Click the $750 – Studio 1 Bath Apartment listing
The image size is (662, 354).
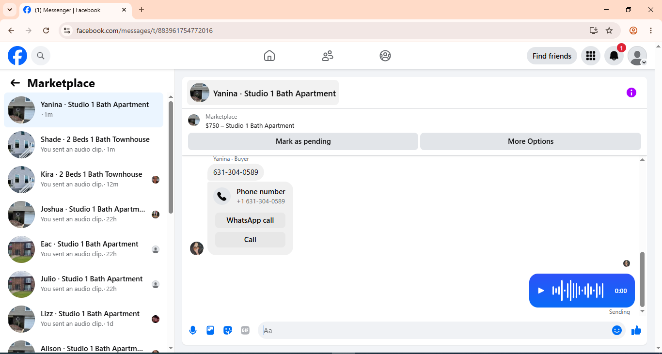tap(250, 125)
